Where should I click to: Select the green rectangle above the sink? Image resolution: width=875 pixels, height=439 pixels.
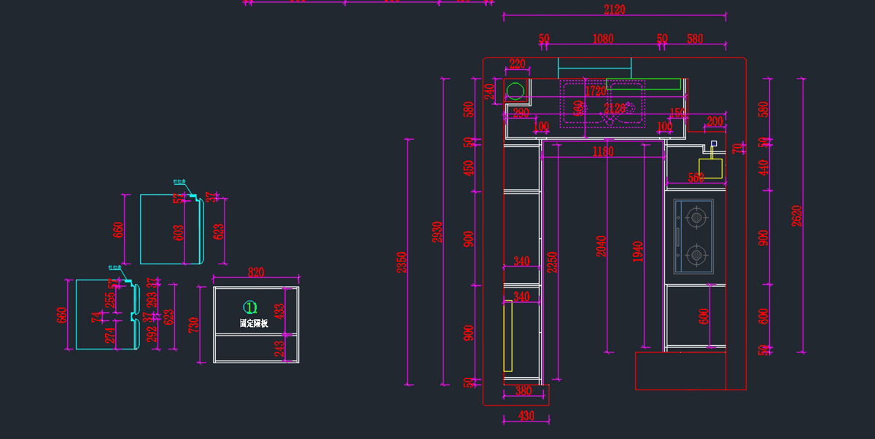click(x=643, y=84)
